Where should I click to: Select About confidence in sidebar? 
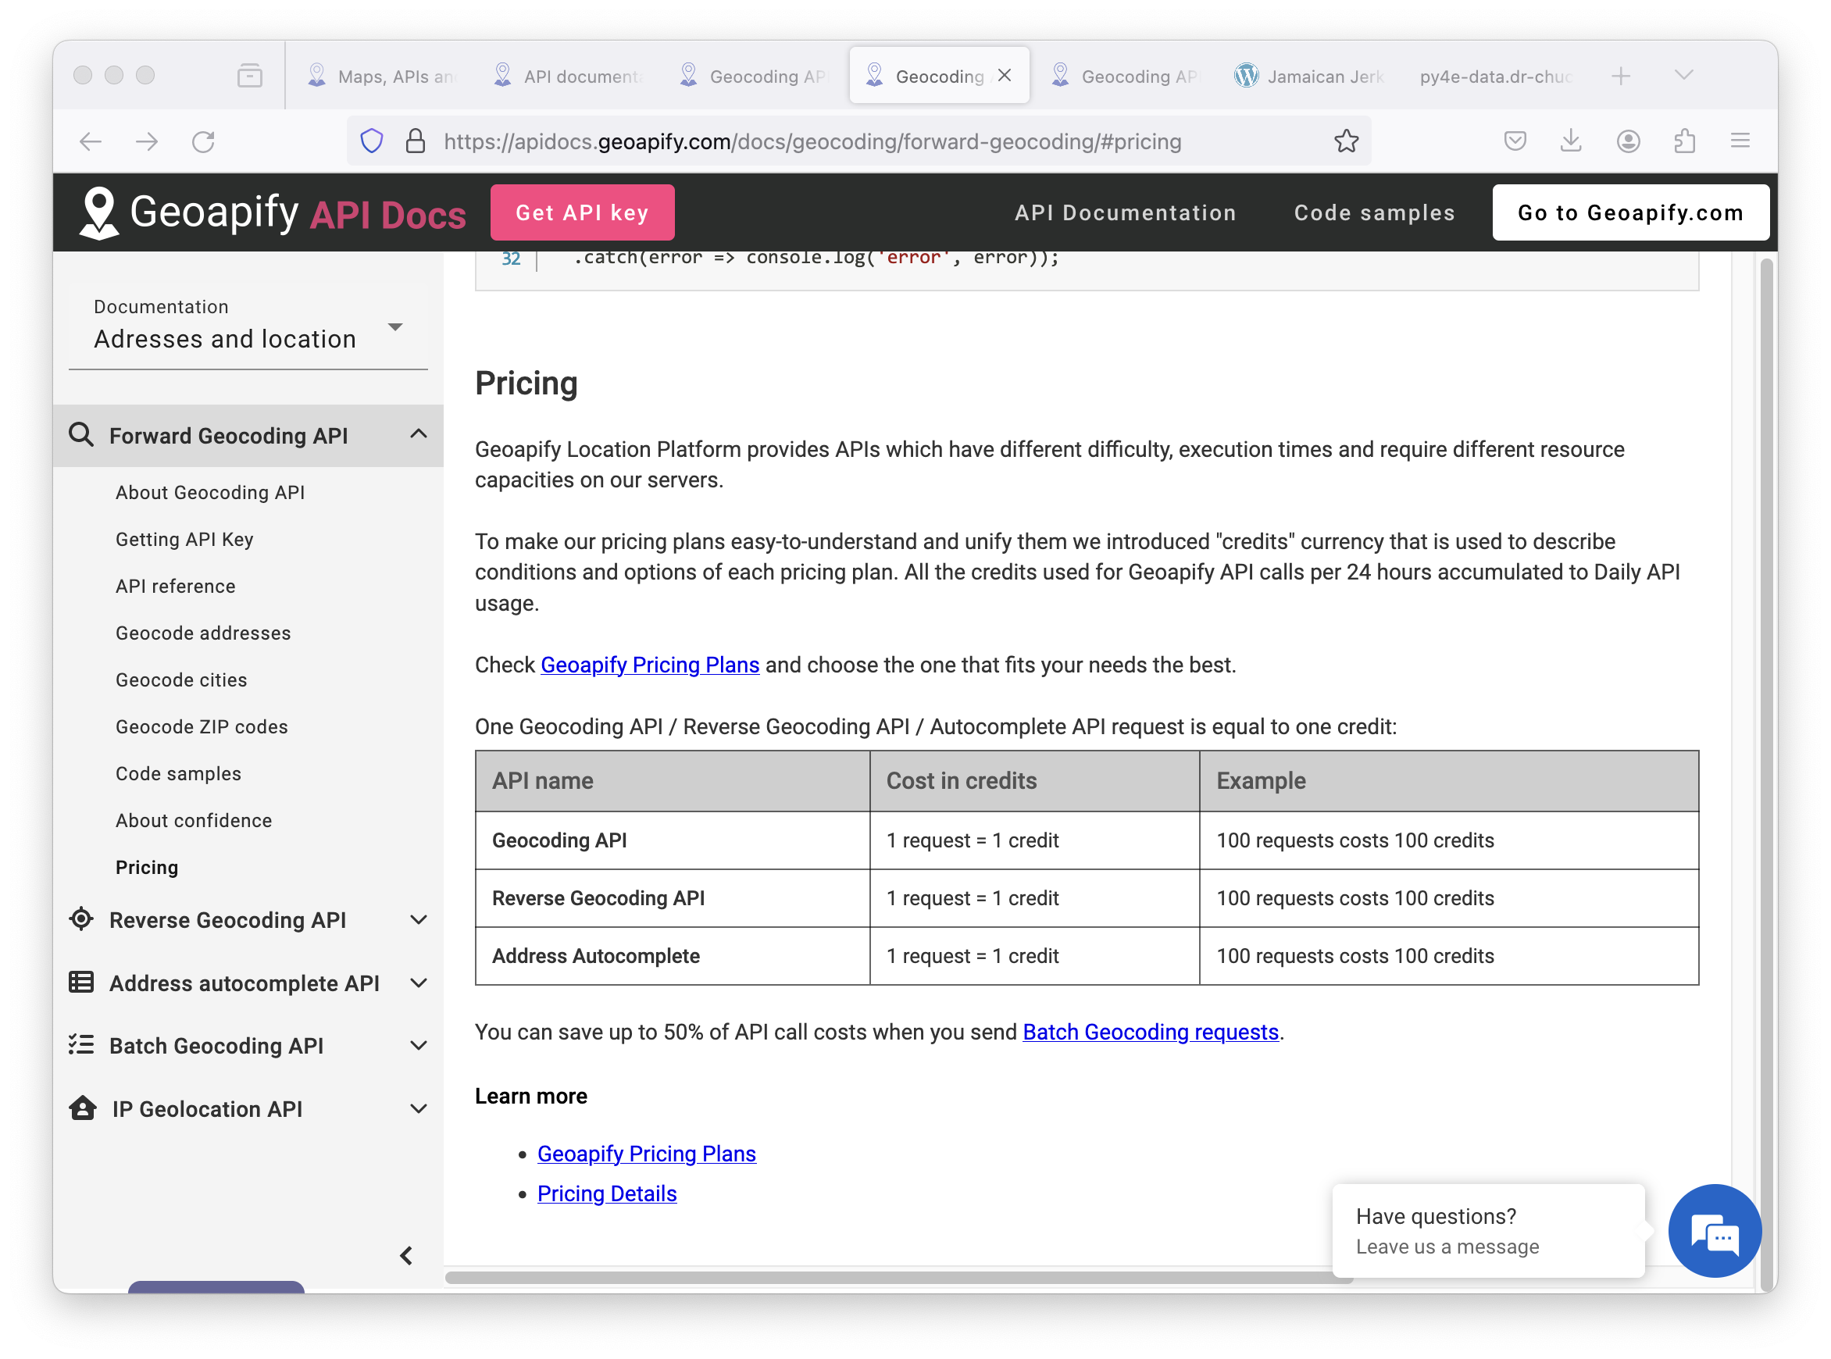193,820
